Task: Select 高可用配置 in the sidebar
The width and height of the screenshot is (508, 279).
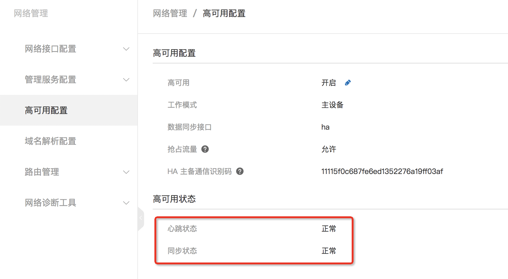Action: (x=46, y=110)
